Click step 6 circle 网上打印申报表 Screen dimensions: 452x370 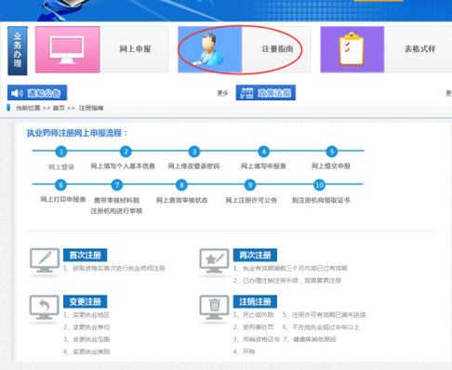coord(60,185)
